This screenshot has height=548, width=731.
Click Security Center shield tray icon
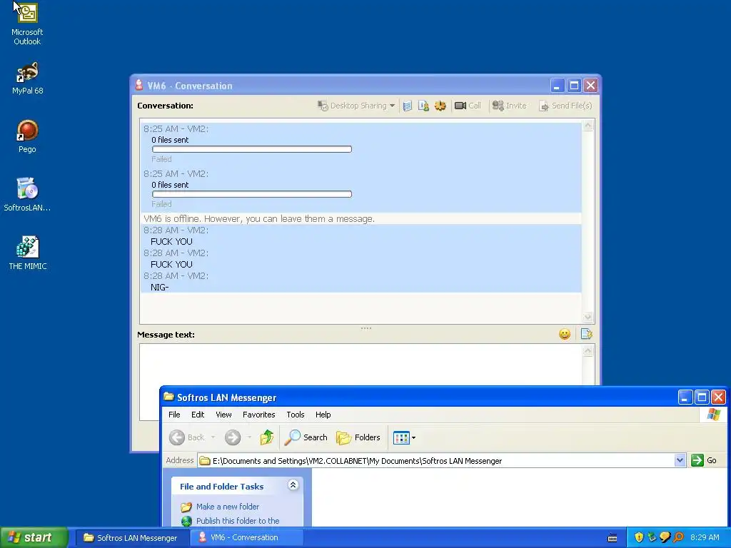[x=639, y=538]
